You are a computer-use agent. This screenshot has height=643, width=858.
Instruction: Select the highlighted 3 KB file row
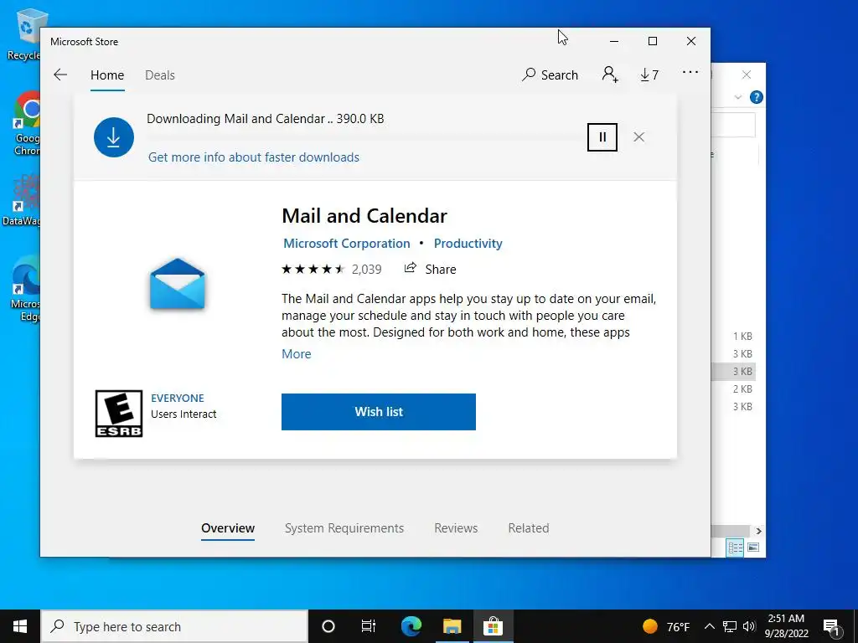[734, 371]
